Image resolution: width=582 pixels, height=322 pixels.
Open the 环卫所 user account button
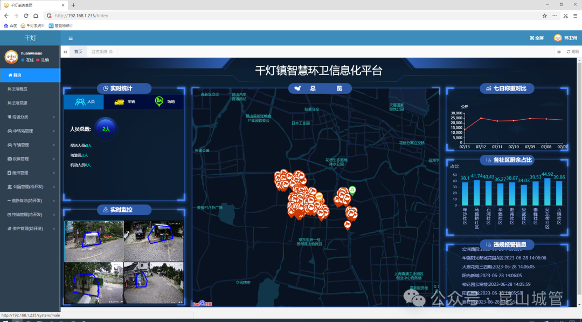(x=565, y=38)
